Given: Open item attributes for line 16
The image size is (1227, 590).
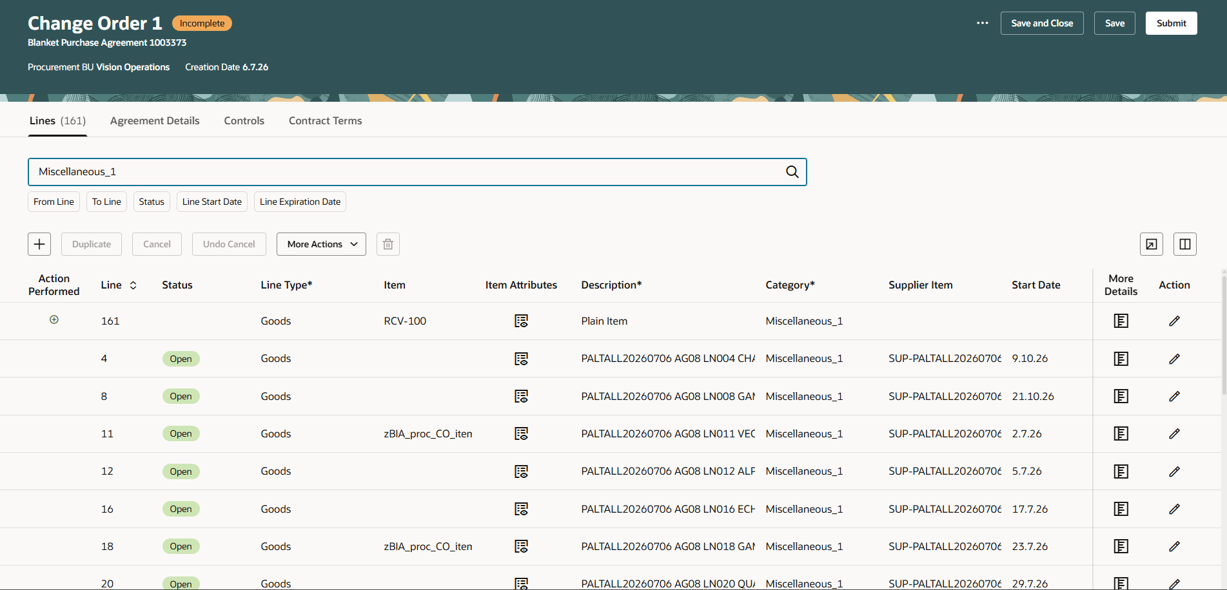Looking at the screenshot, I should point(521,509).
